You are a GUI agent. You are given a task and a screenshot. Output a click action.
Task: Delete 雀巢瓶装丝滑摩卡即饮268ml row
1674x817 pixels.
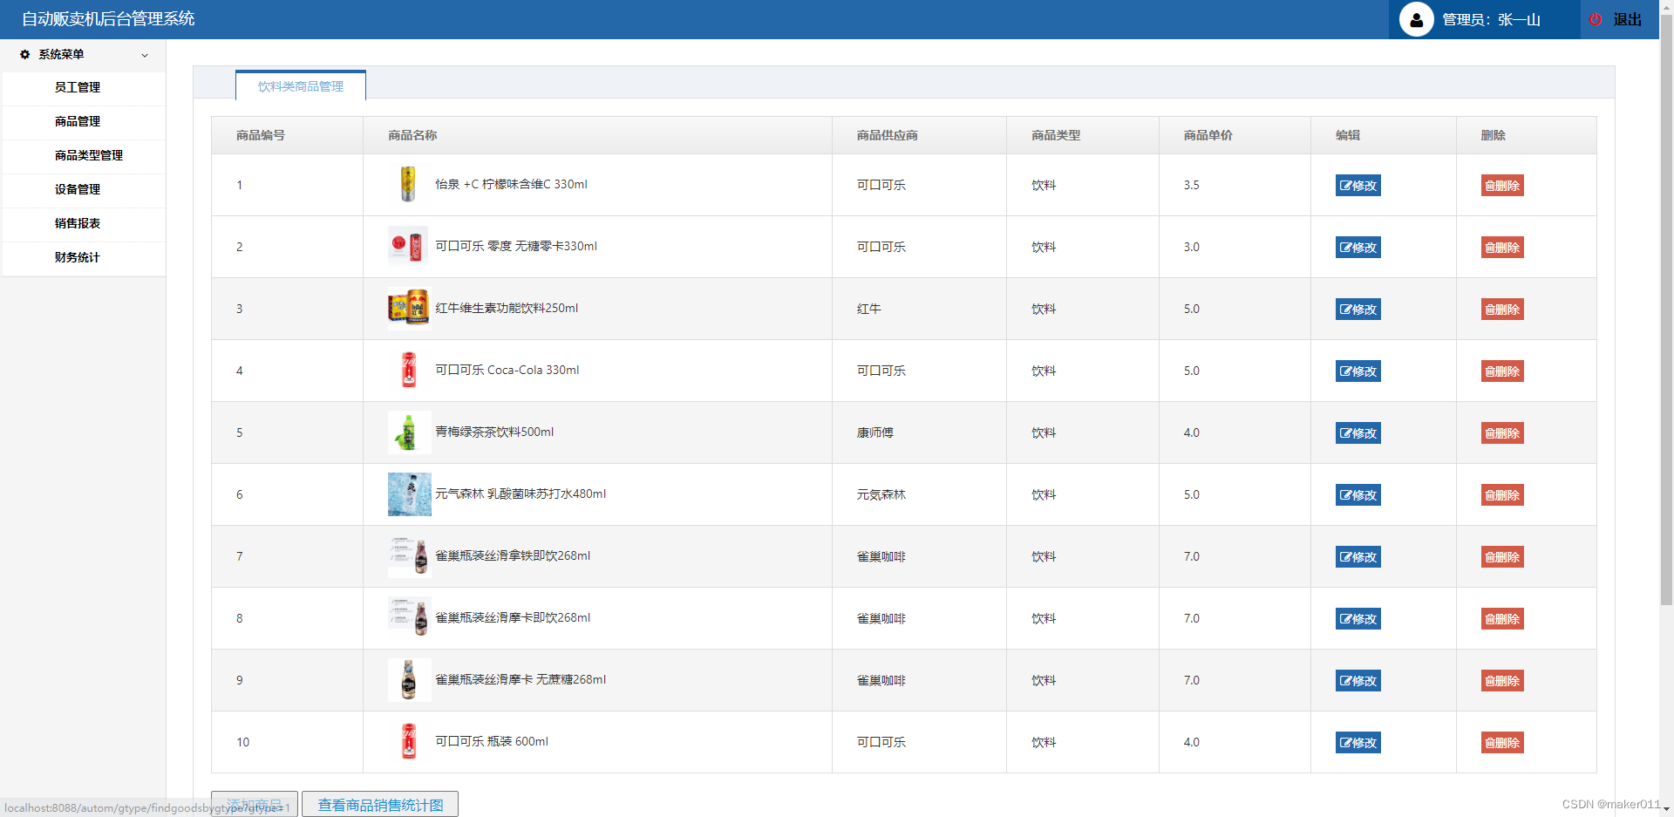tap(1502, 619)
